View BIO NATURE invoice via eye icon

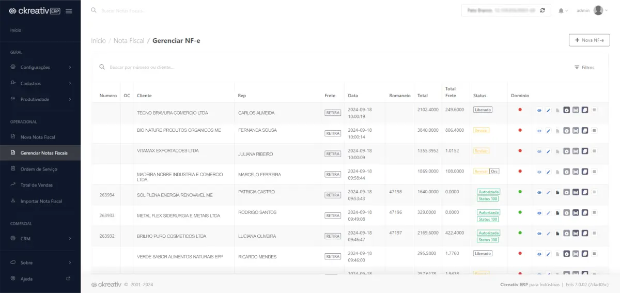coord(539,131)
